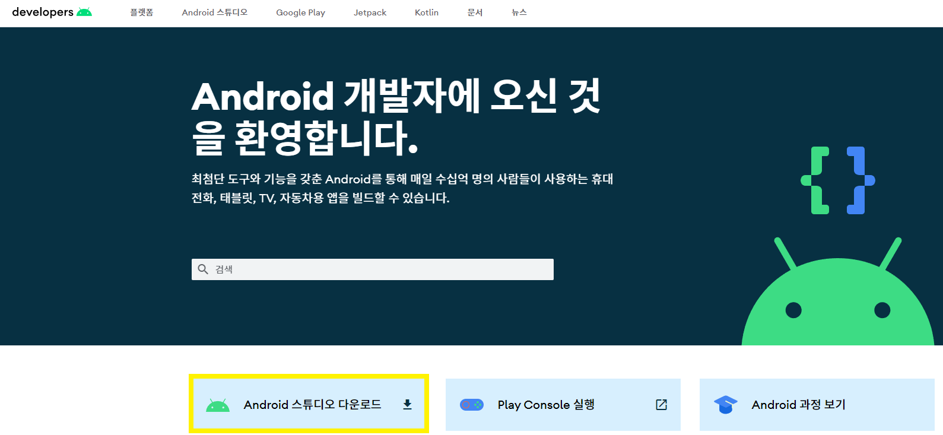943x435 pixels.
Task: Click the download arrow icon
Action: click(x=407, y=404)
